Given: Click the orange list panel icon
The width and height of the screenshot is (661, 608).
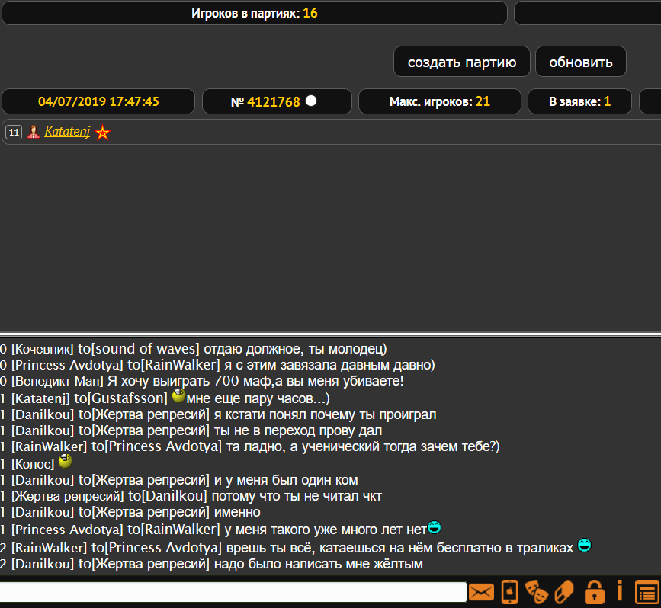Looking at the screenshot, I should point(647,592).
